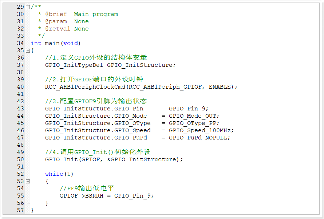Click 'RCC_AHB1PeriphClockCmd' function call
This screenshot has width=324, height=219.
pyautogui.click(x=85, y=87)
